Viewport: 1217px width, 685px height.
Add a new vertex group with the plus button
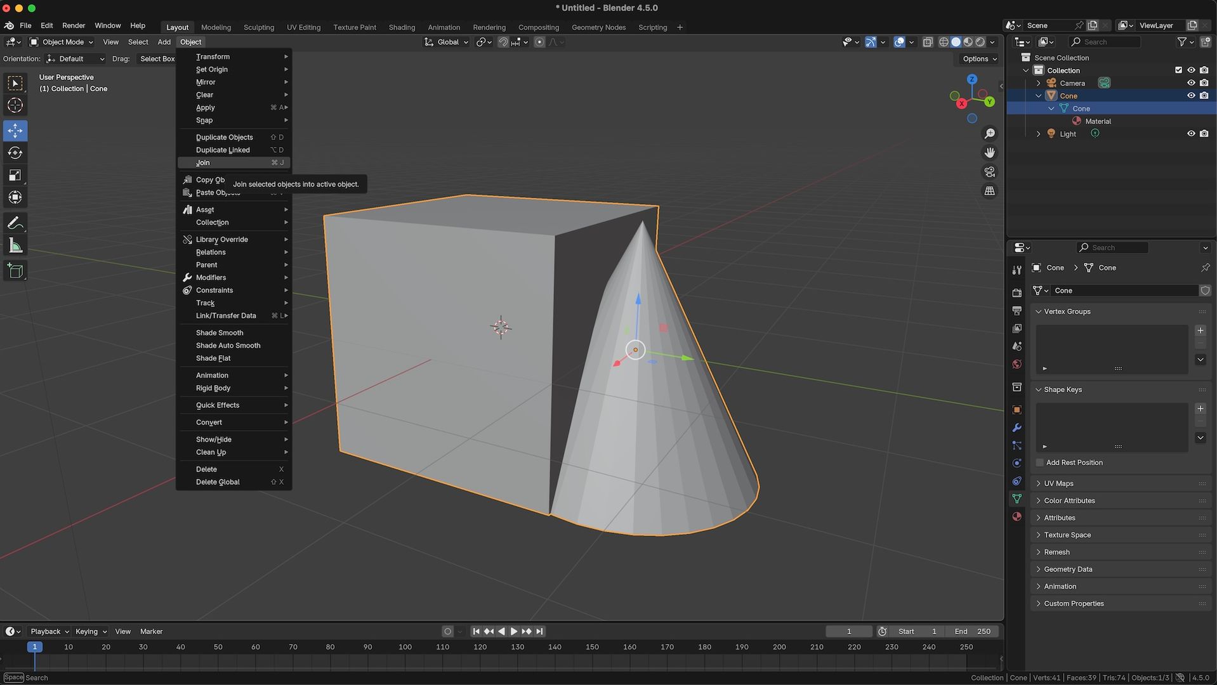(1200, 330)
